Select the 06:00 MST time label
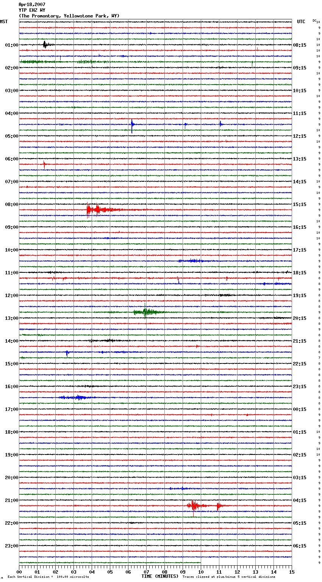This screenshot has height=582, width=322. 12,159
